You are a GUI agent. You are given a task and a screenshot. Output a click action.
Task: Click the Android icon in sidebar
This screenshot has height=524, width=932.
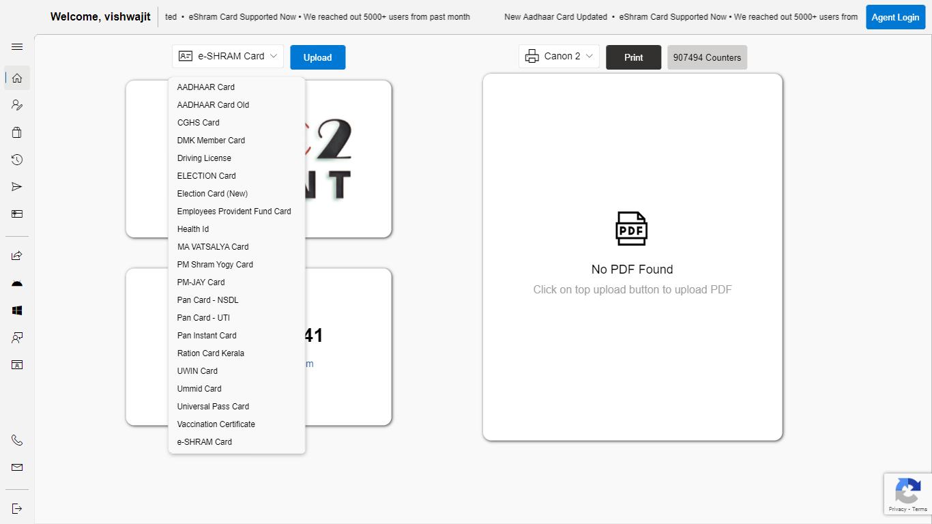17,283
